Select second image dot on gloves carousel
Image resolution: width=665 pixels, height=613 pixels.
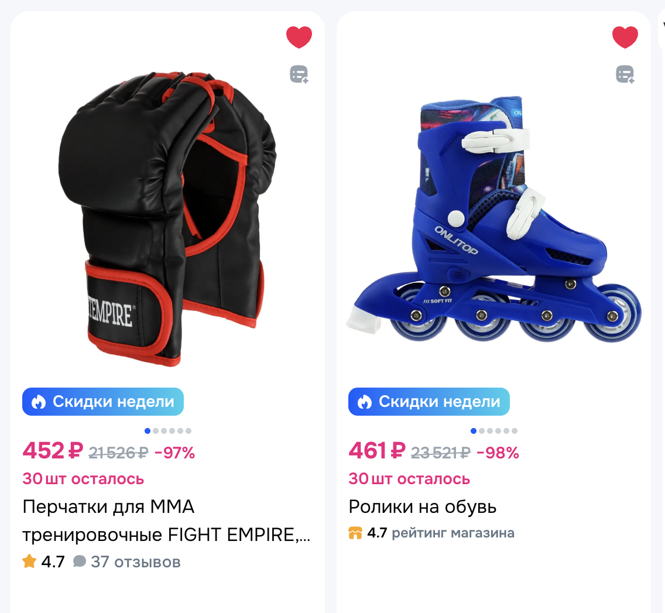[156, 431]
